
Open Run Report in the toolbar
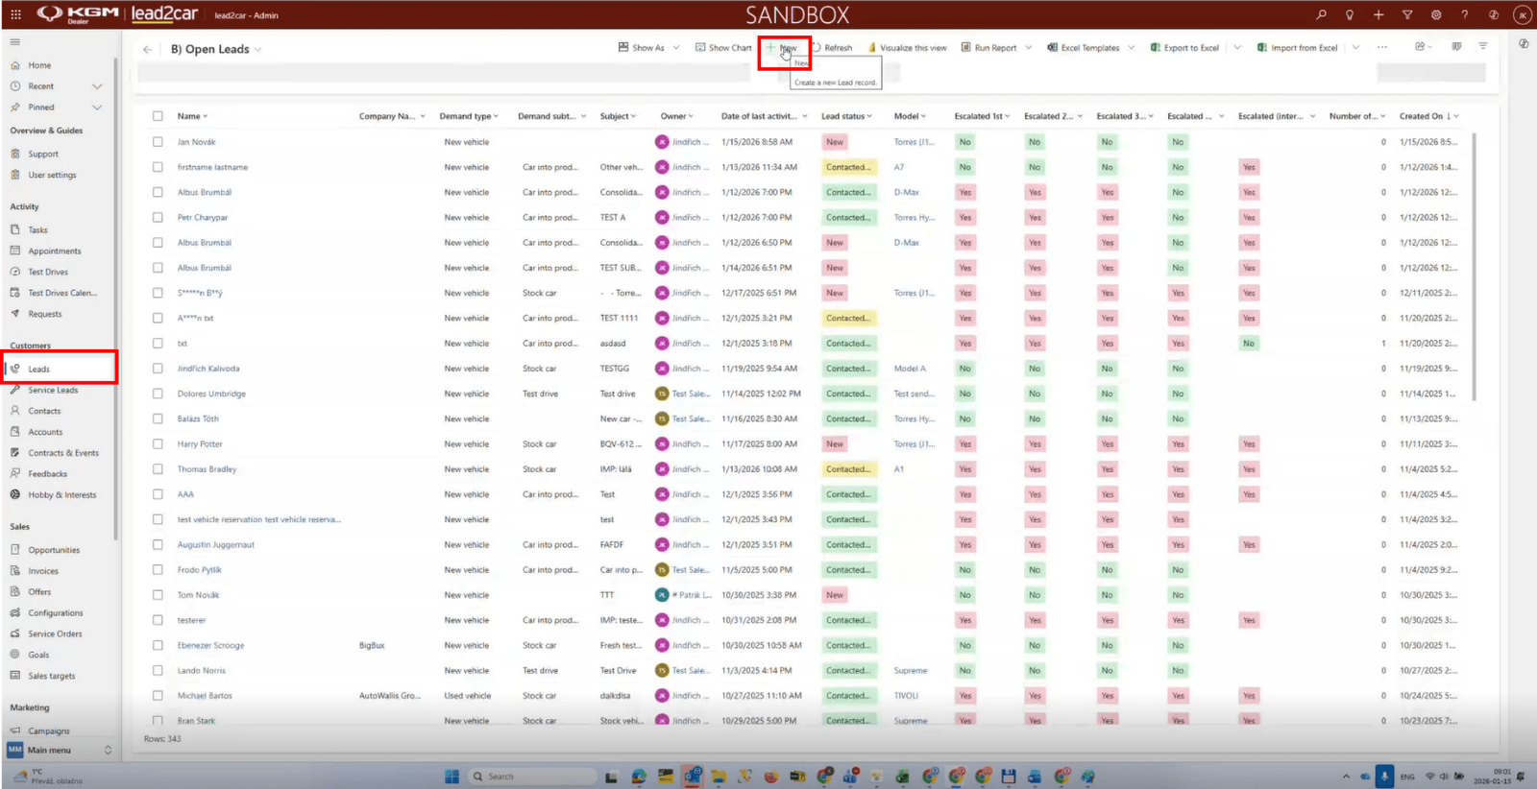(989, 47)
